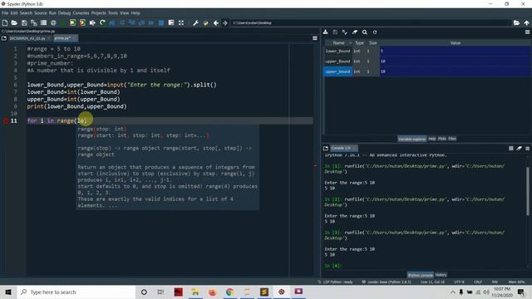This screenshot has height=299, width=532.
Task: Select the Variable explorer tab
Action: click(412, 139)
